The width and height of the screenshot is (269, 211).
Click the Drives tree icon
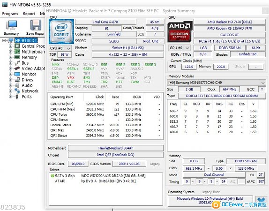click(x=17, y=80)
